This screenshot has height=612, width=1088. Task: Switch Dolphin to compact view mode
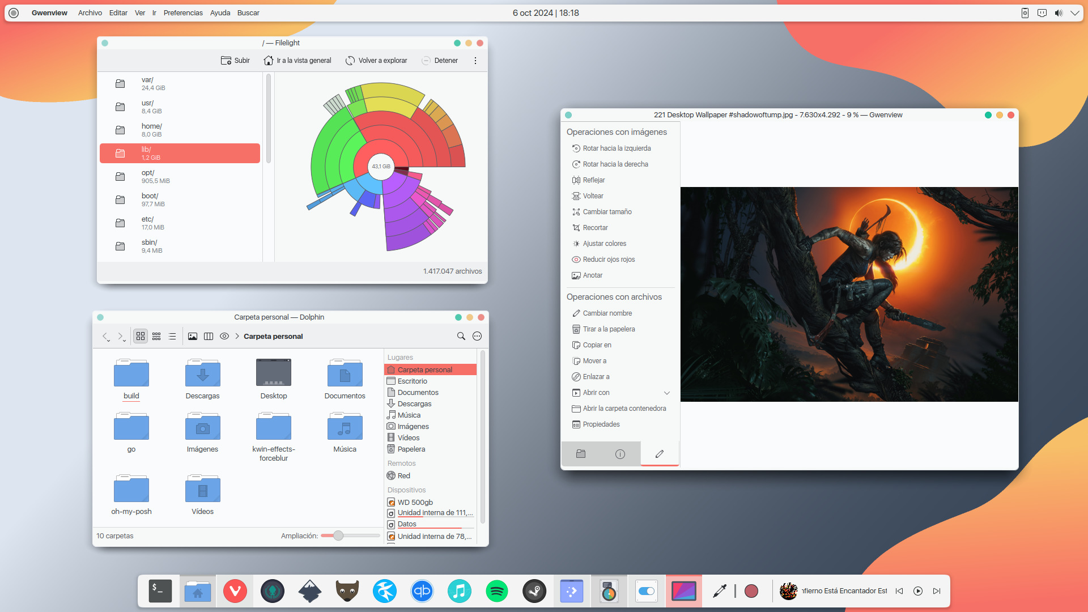point(156,336)
